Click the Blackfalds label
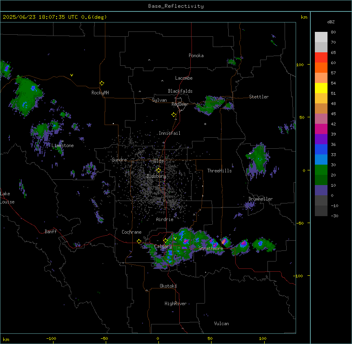Screen dimensions: 352x344 click(x=180, y=91)
